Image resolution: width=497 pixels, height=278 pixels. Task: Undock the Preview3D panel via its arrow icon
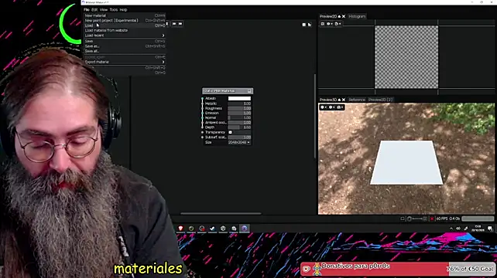339,100
